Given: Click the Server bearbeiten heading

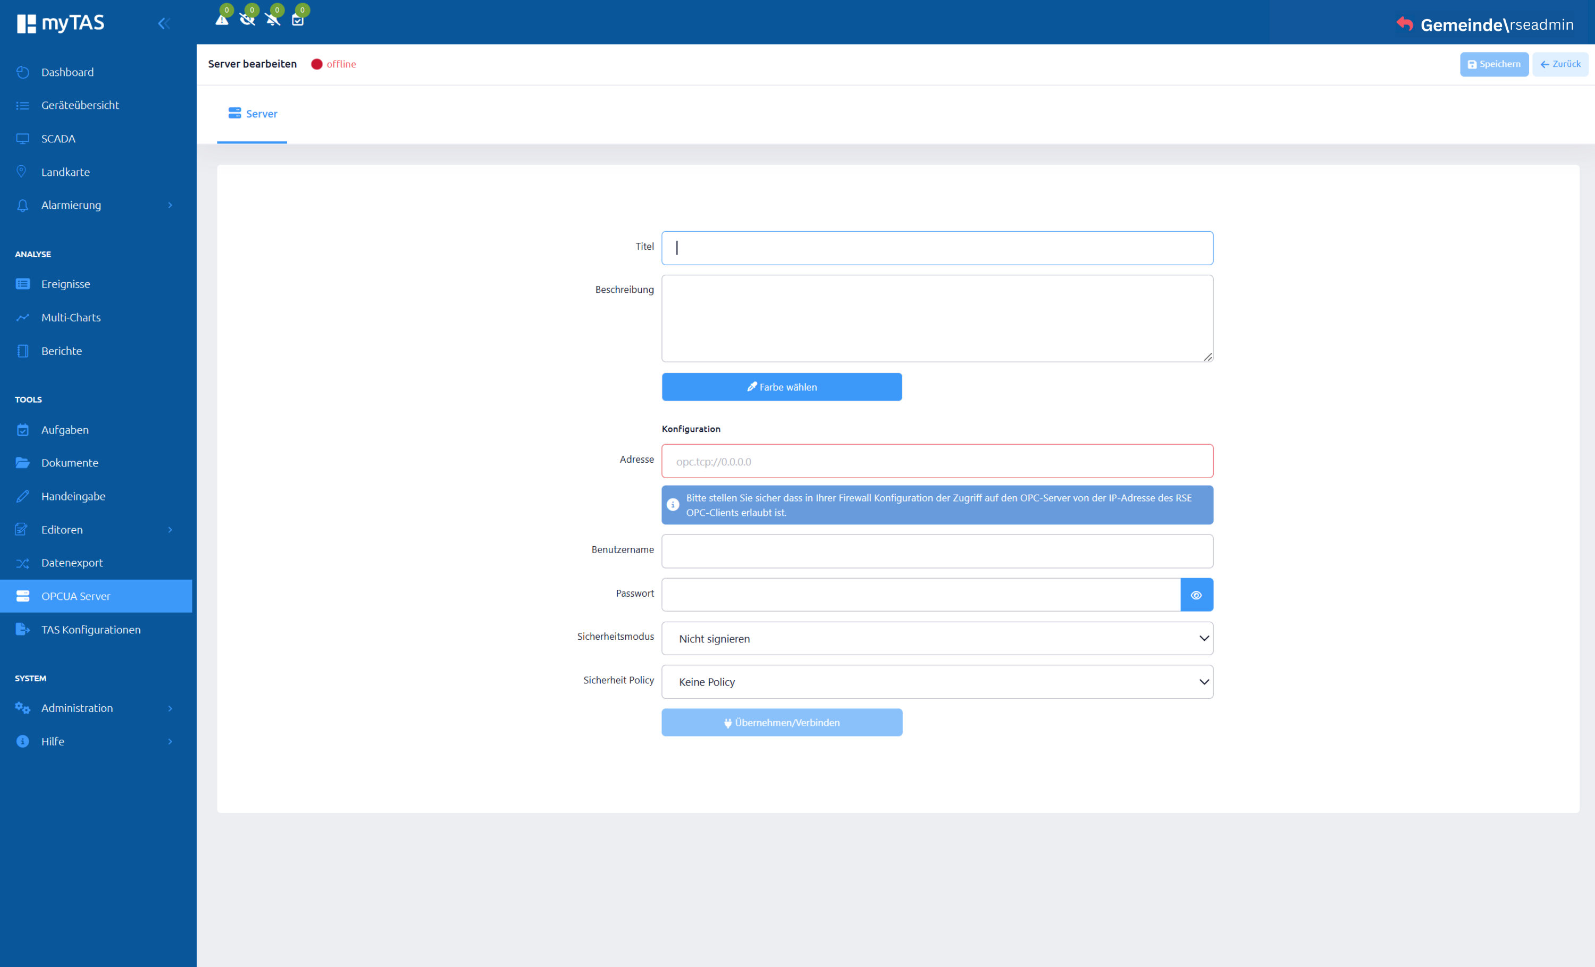Looking at the screenshot, I should click(253, 64).
